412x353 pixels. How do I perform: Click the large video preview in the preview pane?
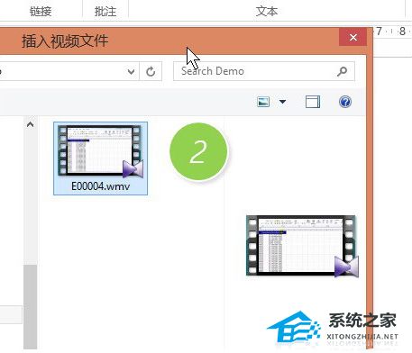(302, 246)
